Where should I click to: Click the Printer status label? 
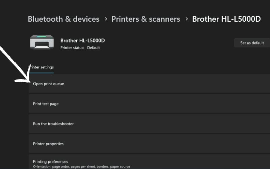(x=72, y=48)
